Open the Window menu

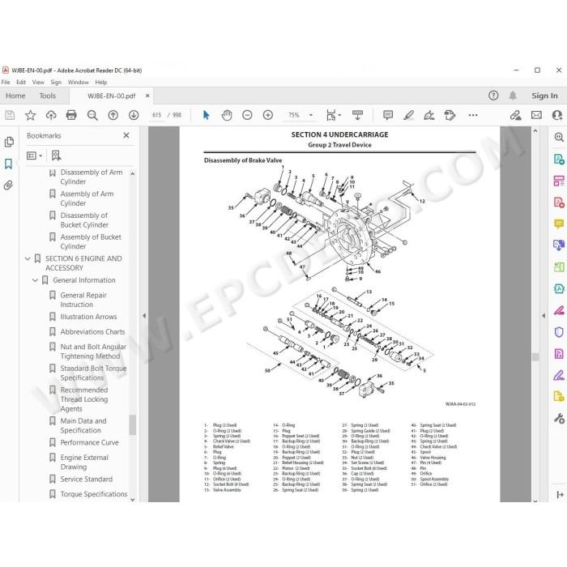tap(78, 82)
